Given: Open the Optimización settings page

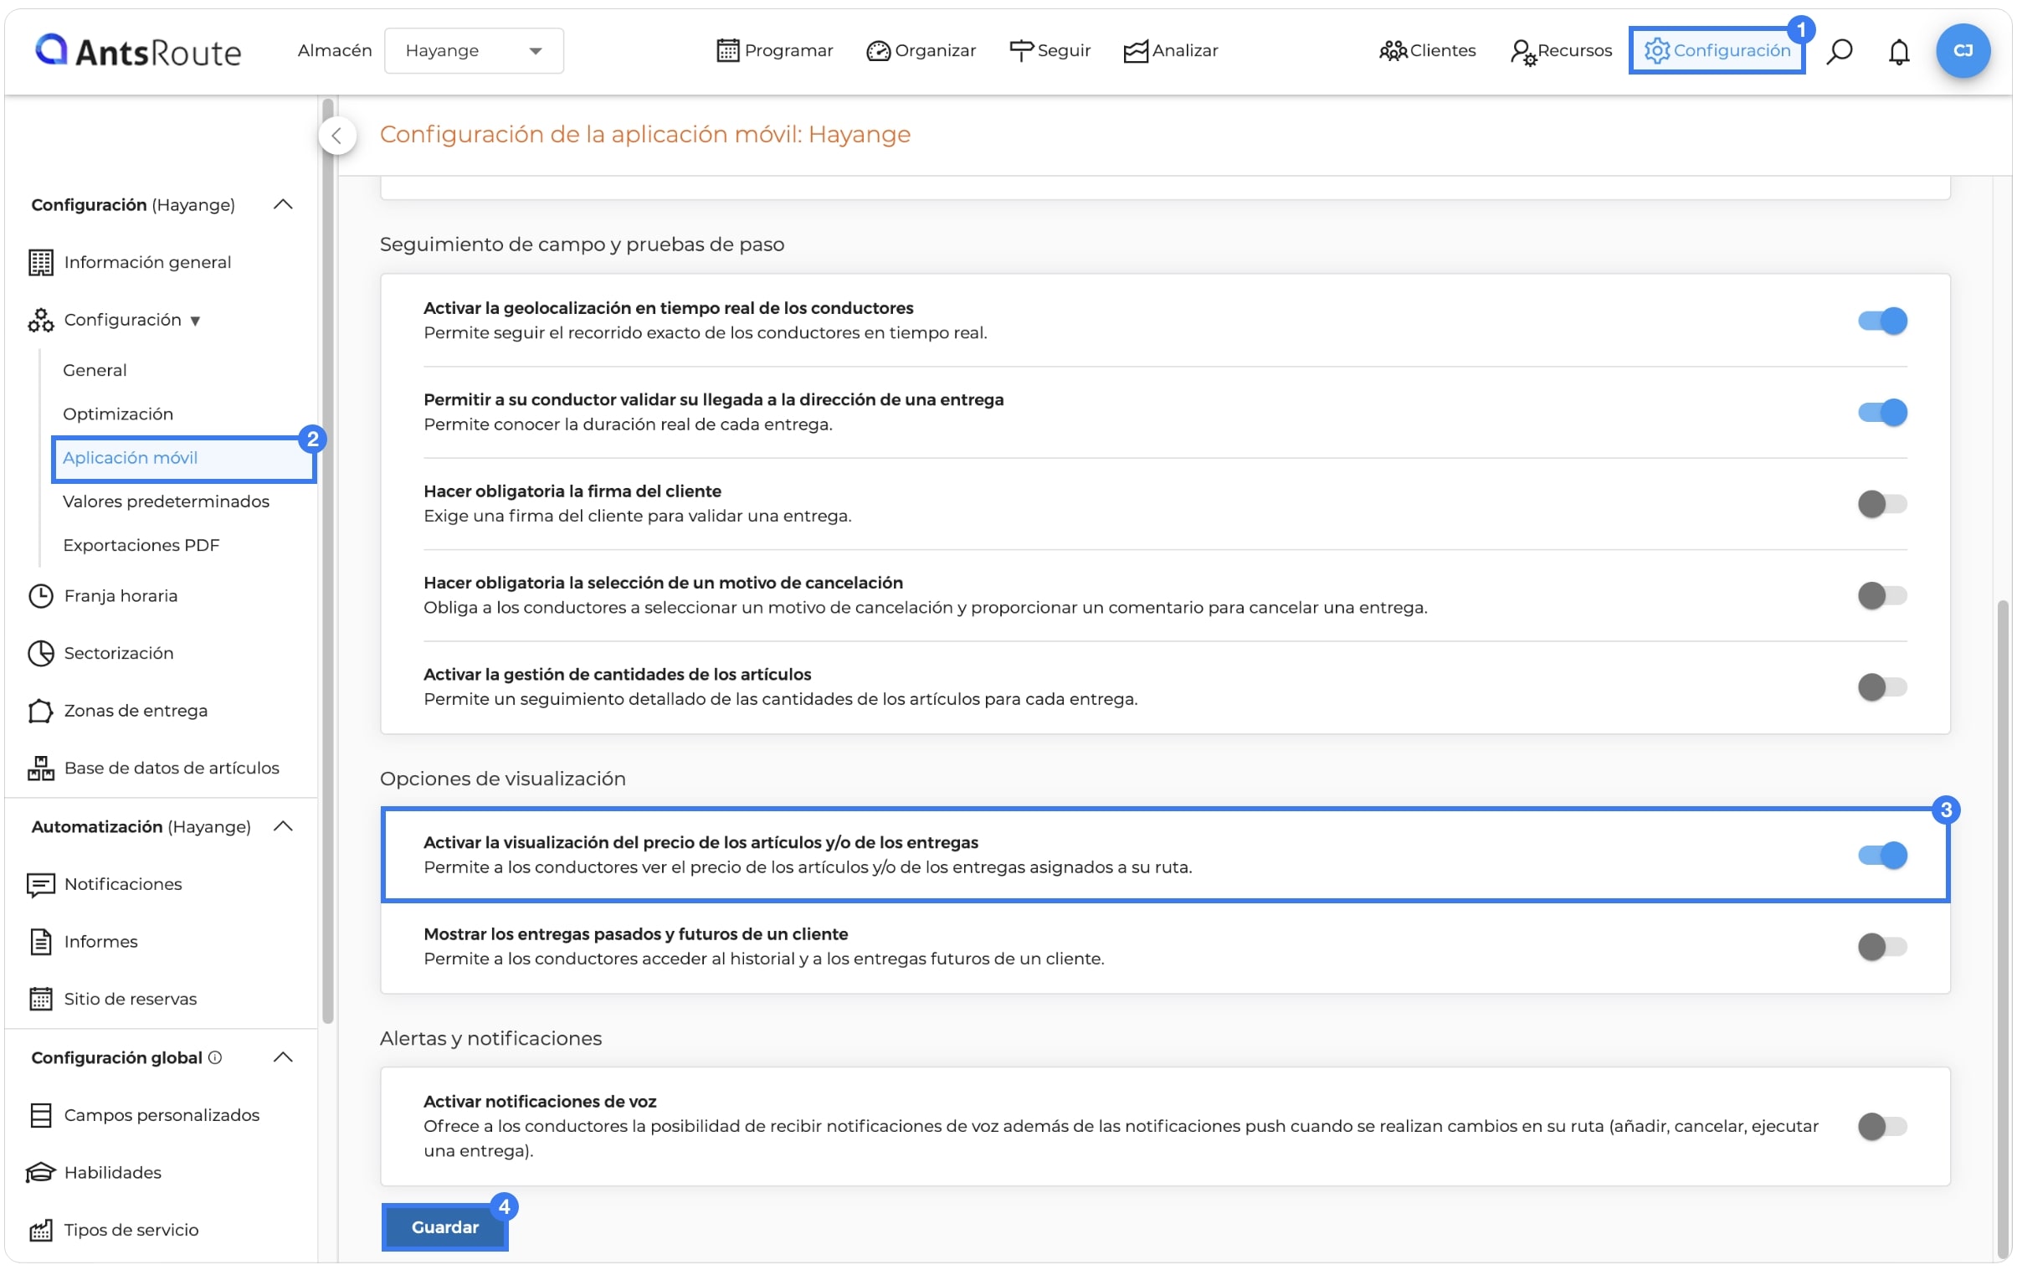Looking at the screenshot, I should [118, 414].
